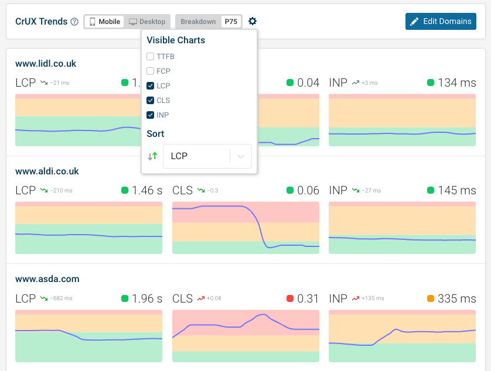This screenshot has width=491, height=371.
Task: Click the asda CLS value 0.31
Action: 308,298
